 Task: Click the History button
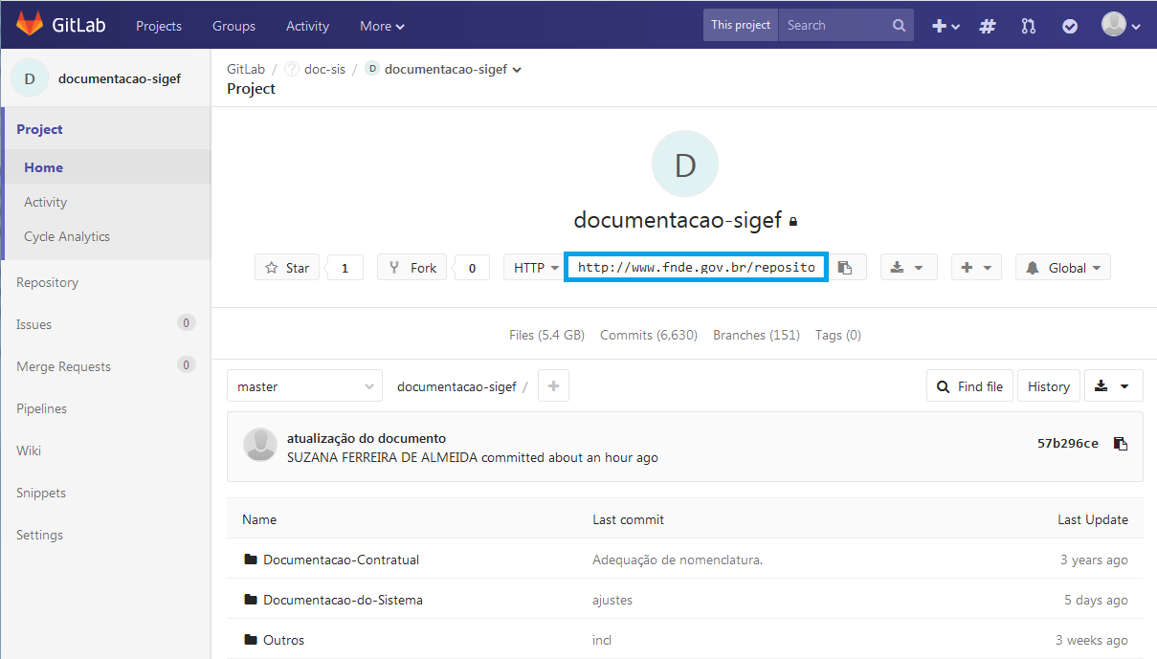click(x=1048, y=385)
